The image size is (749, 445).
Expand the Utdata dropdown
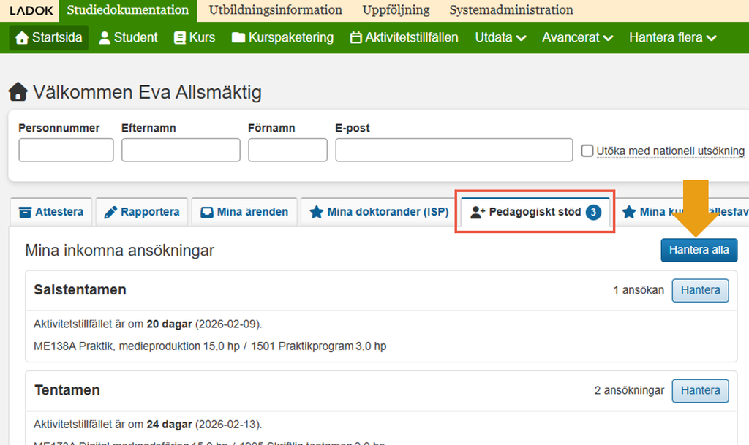(500, 38)
